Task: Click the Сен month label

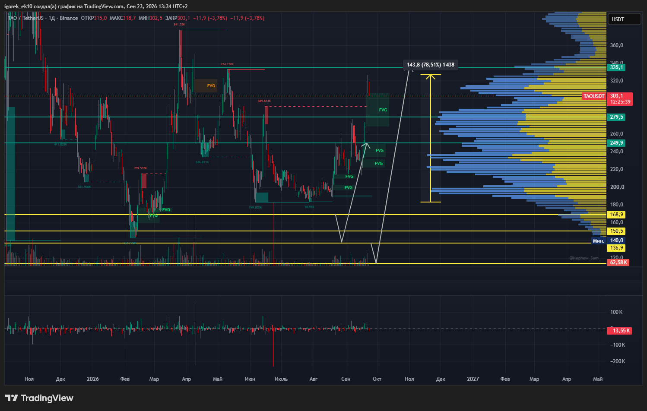Action: [346, 379]
